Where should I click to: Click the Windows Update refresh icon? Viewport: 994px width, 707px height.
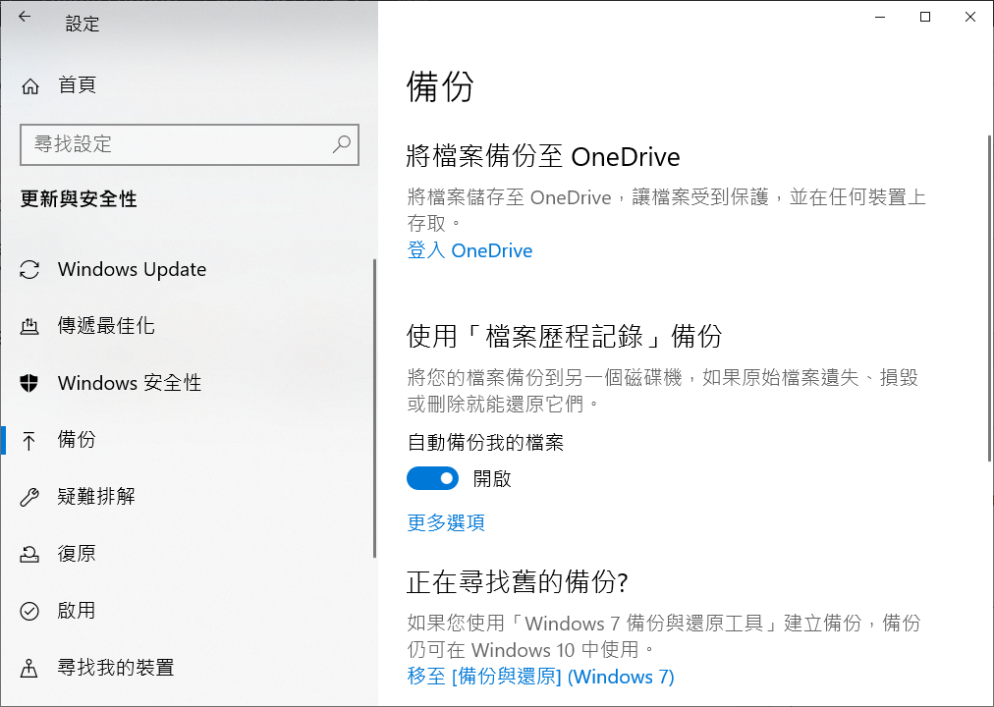(x=29, y=270)
